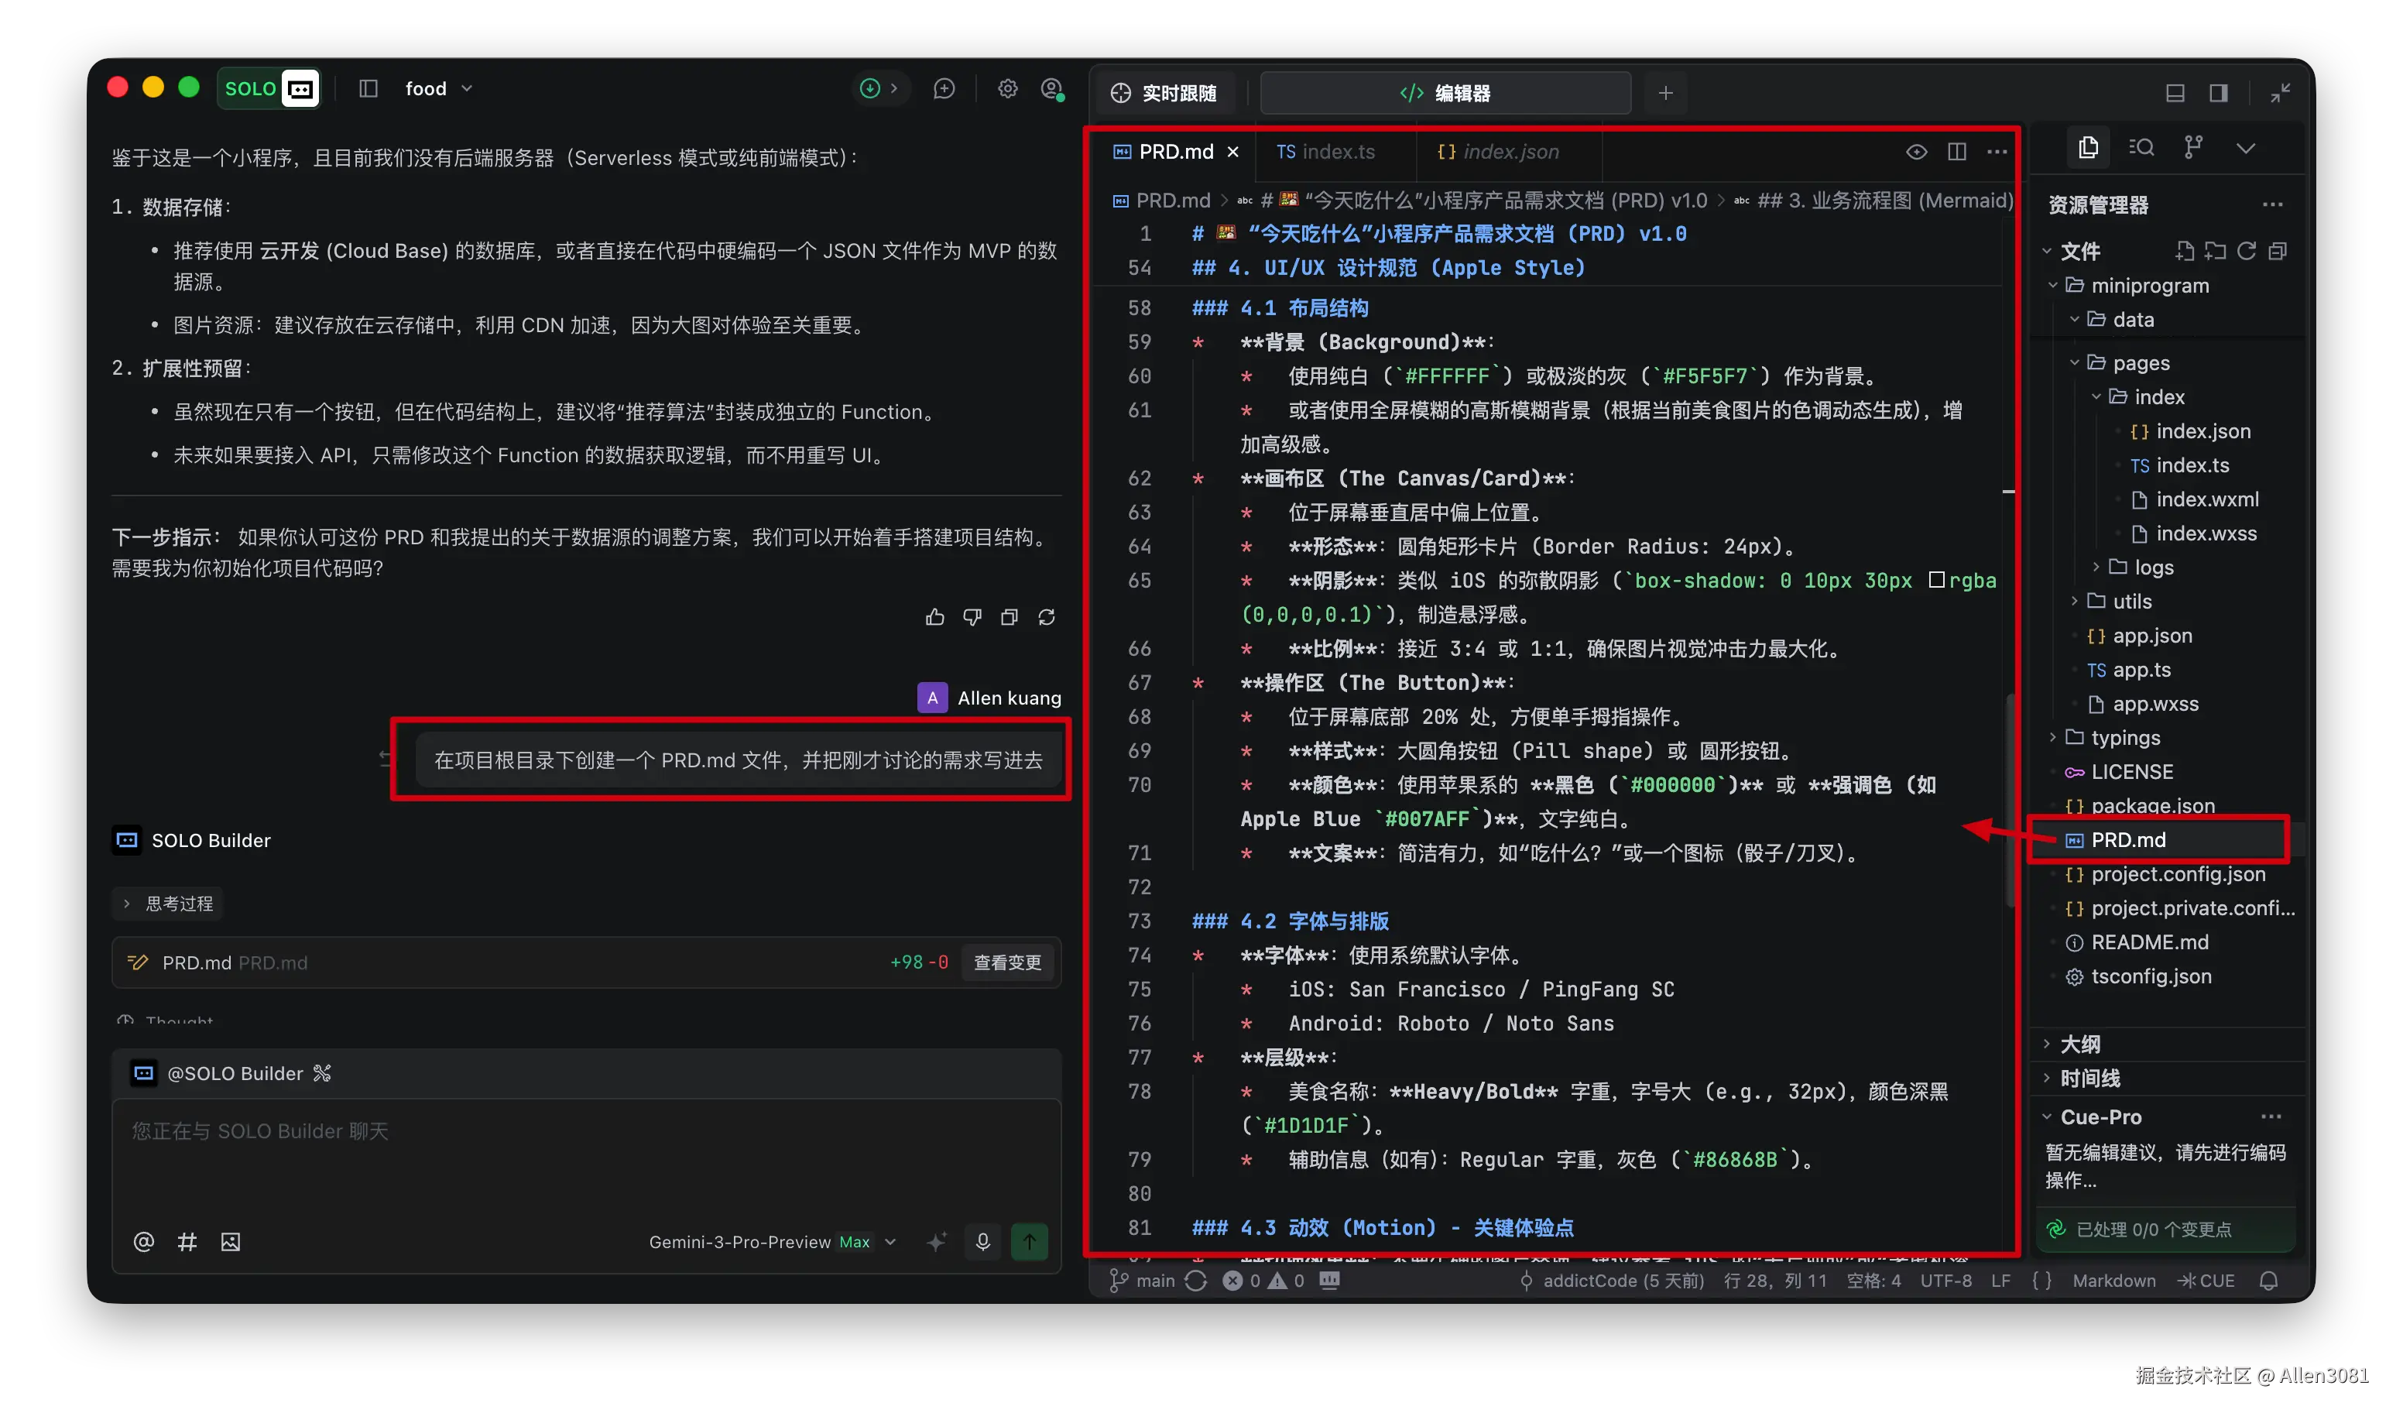
Task: Click the regenerate response icon
Action: click(x=1047, y=617)
